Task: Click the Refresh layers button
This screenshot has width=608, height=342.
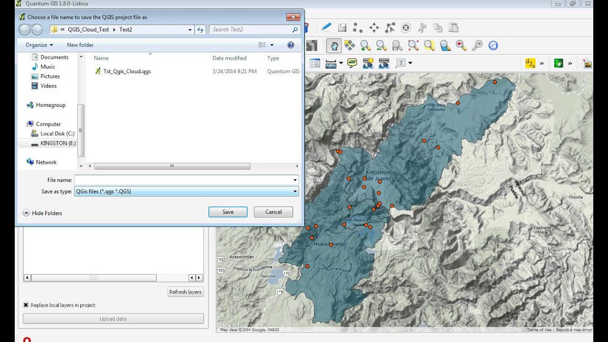Action: pos(185,292)
